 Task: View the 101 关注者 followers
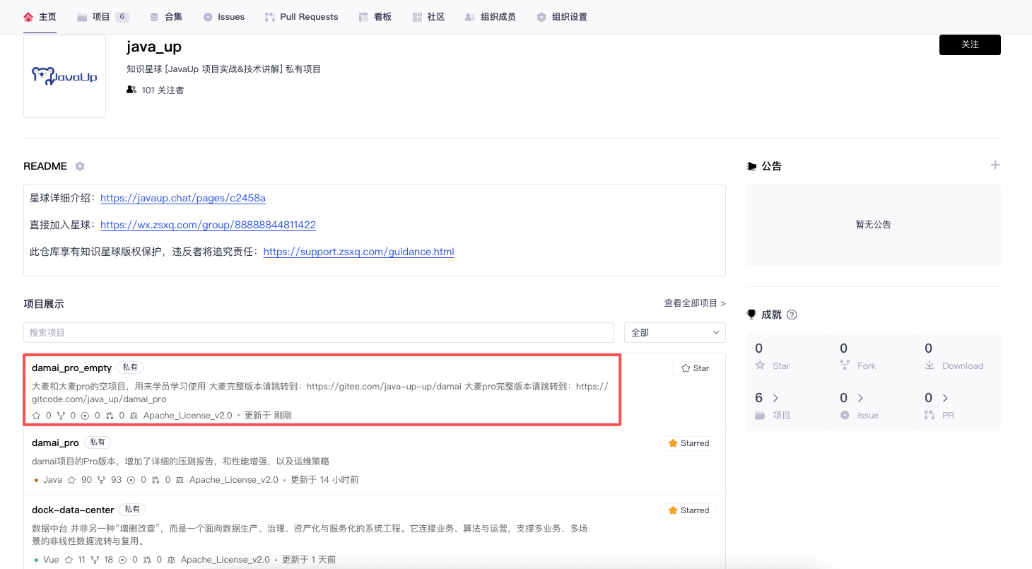point(156,90)
